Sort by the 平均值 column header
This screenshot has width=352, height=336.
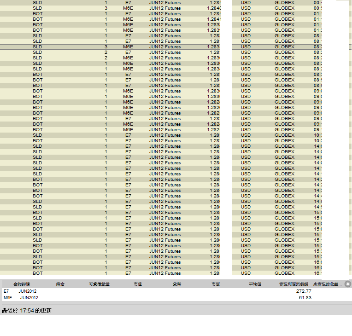255,284
